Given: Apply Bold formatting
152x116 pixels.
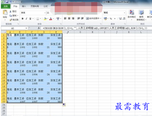Looking at the screenshot, I should coord(22,19).
